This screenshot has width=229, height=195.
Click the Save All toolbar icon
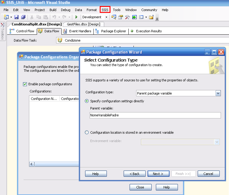pyautogui.click(x=23, y=17)
